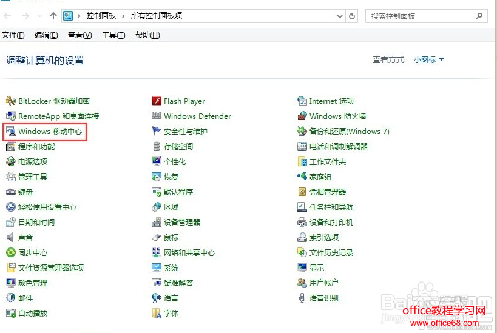Open the 任务栏和导航 link
The height and width of the screenshot is (333, 497).
tap(331, 207)
